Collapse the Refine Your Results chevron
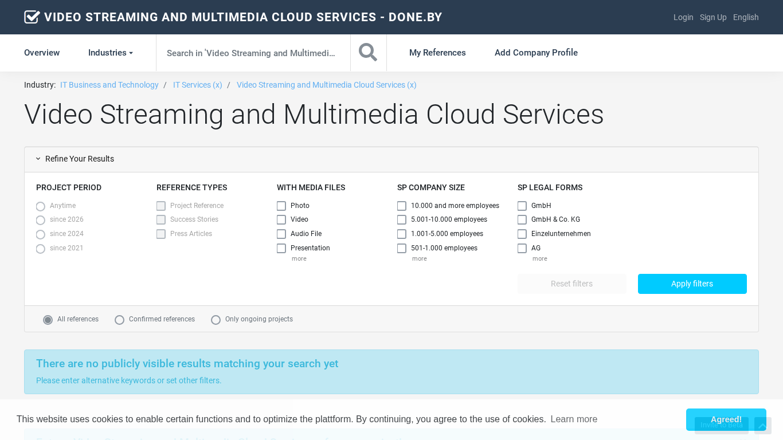 pyautogui.click(x=38, y=159)
